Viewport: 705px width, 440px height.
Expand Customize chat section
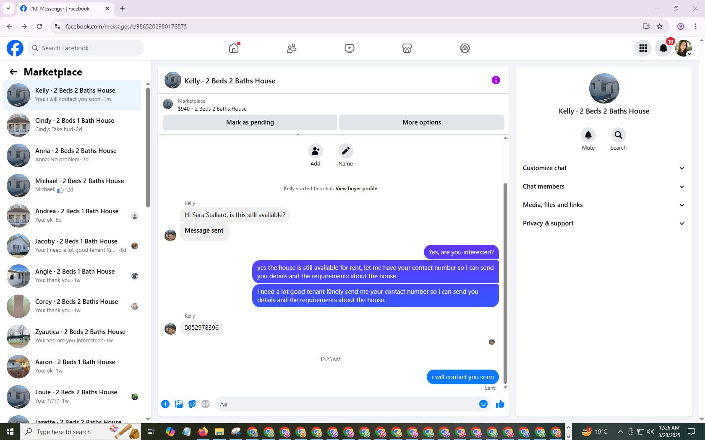point(604,168)
